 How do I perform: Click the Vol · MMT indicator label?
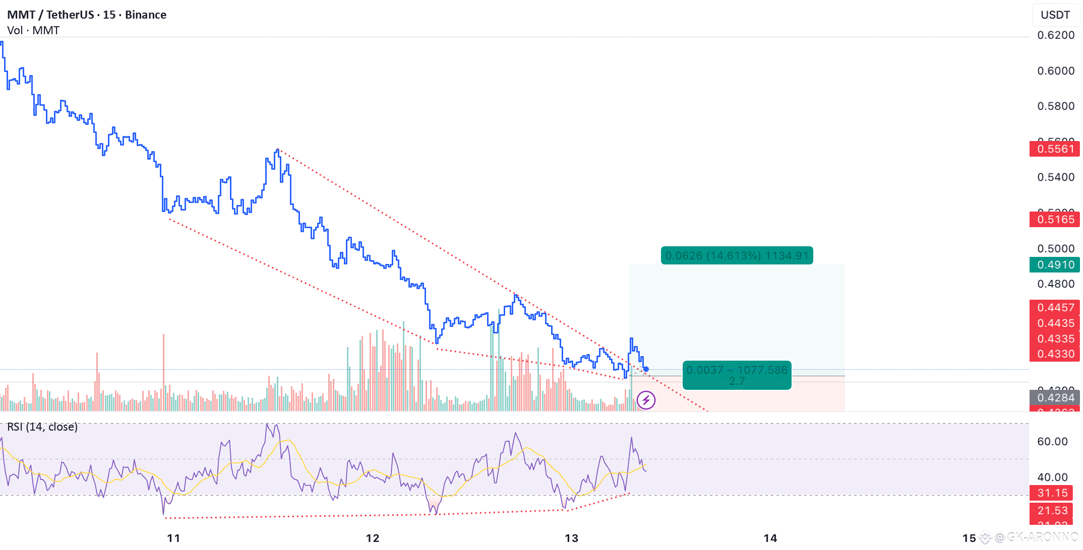(x=33, y=30)
